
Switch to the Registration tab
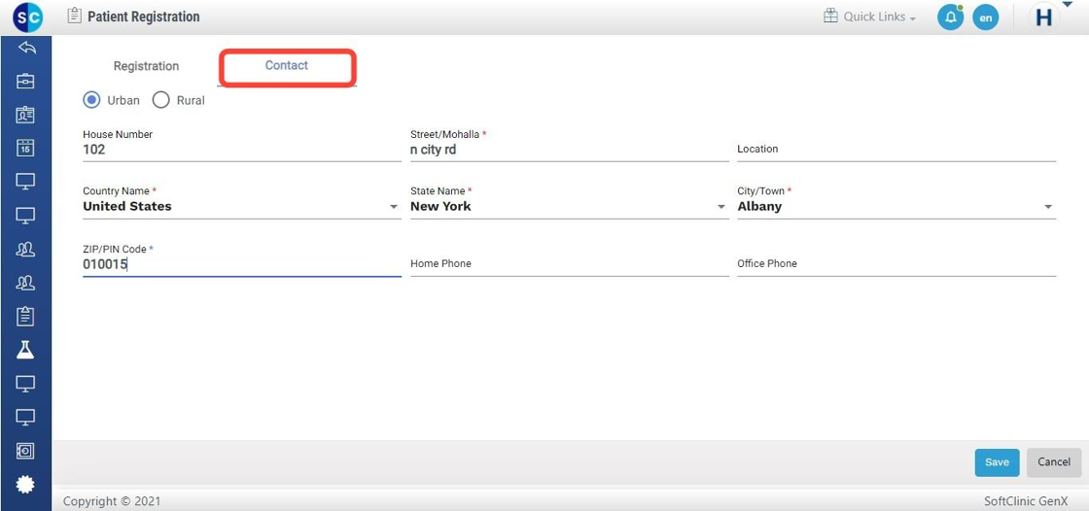point(147,66)
